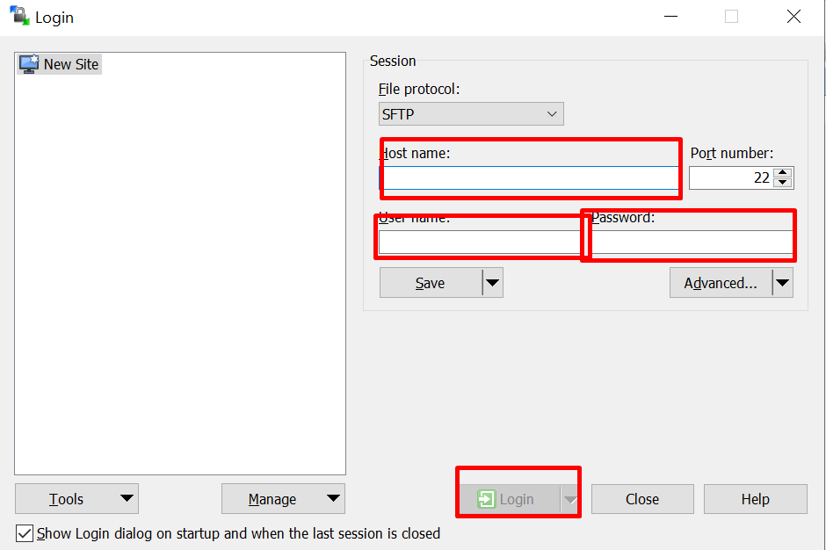Focus the Password input field
The width and height of the screenshot is (826, 550).
[x=692, y=242]
